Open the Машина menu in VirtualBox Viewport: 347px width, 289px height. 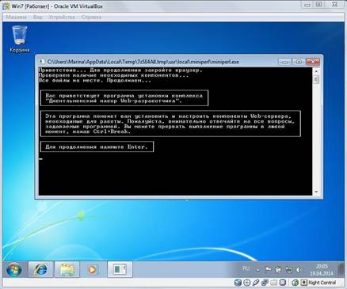point(17,17)
